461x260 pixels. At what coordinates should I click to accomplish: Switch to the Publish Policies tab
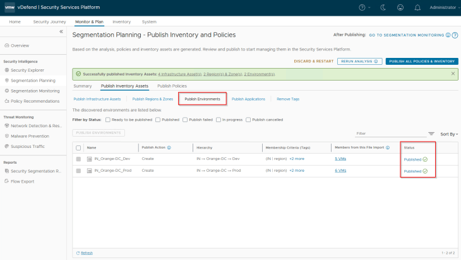[x=172, y=86]
